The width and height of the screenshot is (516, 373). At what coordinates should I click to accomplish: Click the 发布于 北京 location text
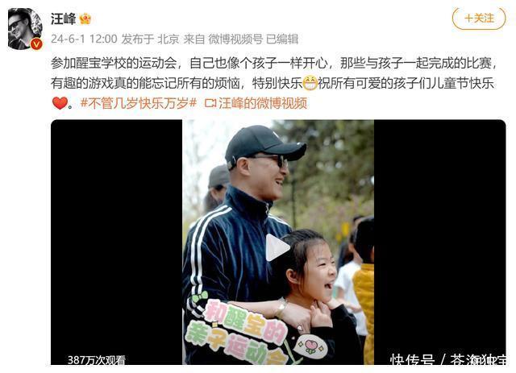pos(150,39)
